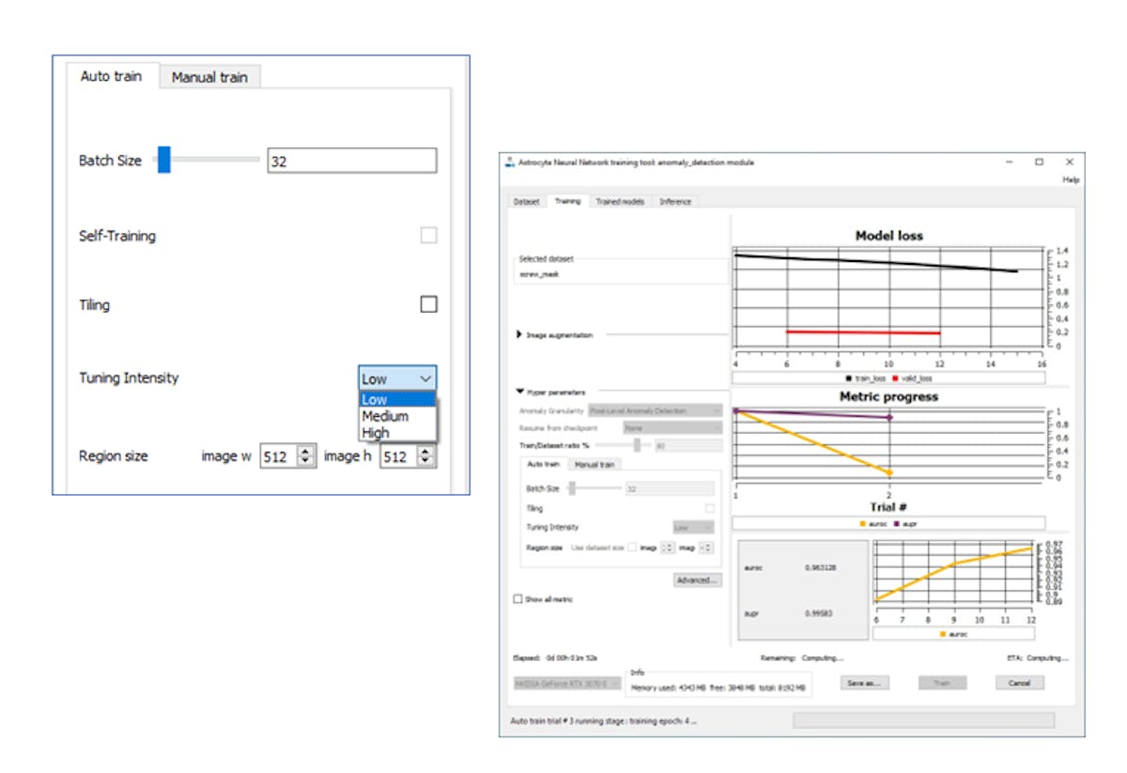Toggle the Self-Training checkbox
Screen dimensions: 1127x773
pyautogui.click(x=428, y=236)
